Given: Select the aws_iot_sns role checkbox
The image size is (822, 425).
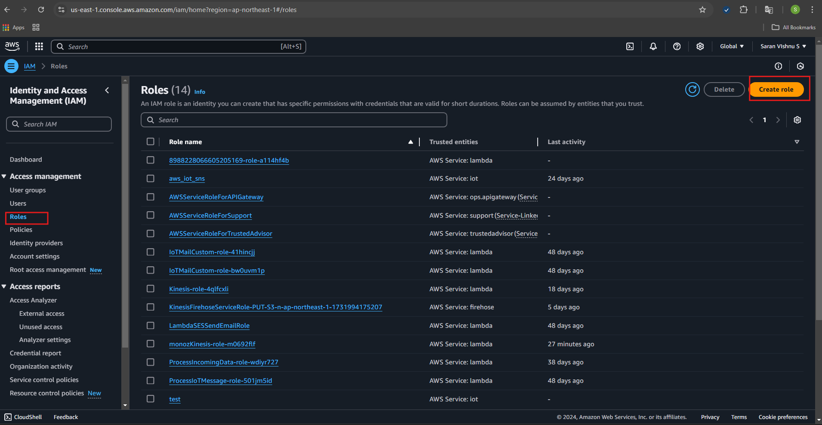Looking at the screenshot, I should 151,179.
